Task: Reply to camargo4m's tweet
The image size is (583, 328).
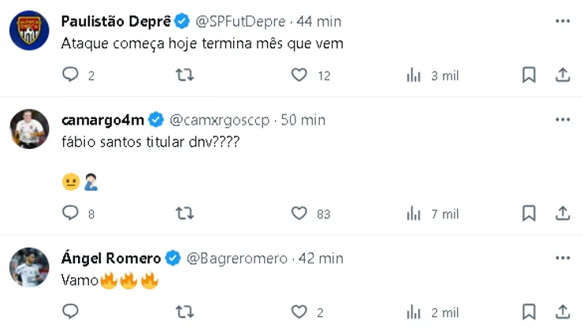Action: coord(71,213)
